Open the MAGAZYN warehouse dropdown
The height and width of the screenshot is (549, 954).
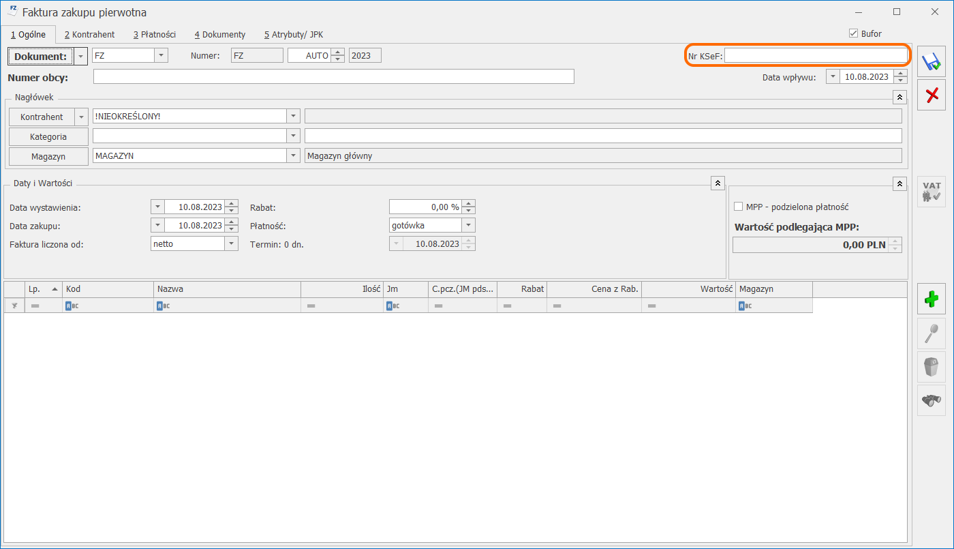click(x=294, y=155)
